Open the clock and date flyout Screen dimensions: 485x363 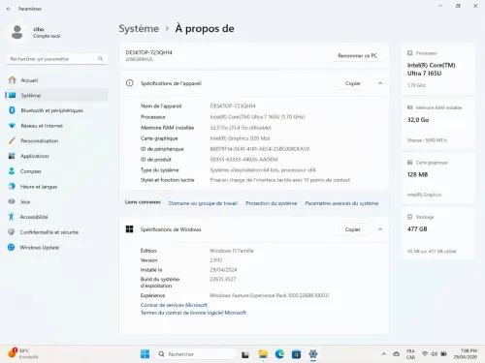[x=466, y=354]
